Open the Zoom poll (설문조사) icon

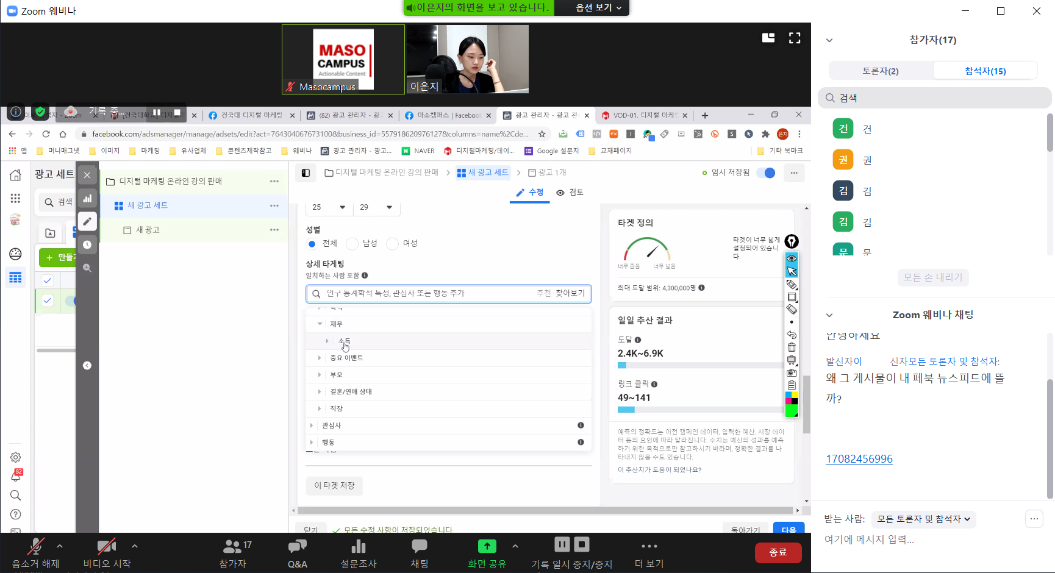359,546
